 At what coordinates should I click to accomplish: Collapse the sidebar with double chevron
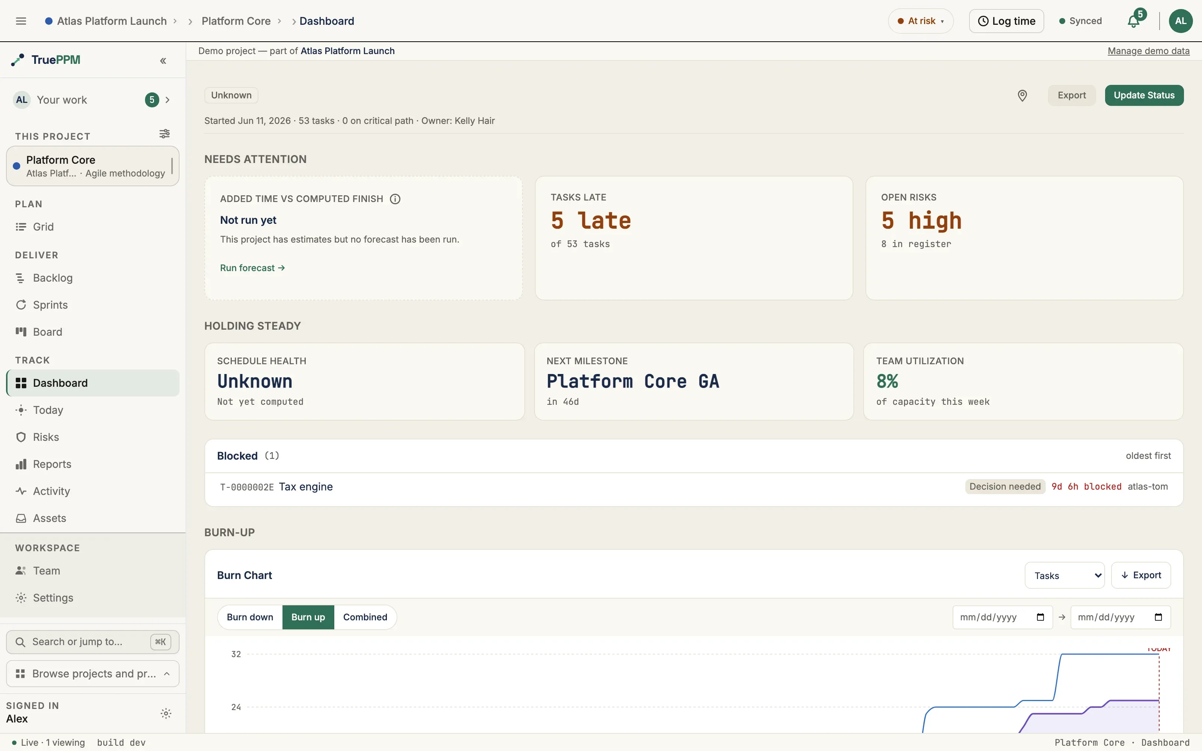click(x=163, y=60)
